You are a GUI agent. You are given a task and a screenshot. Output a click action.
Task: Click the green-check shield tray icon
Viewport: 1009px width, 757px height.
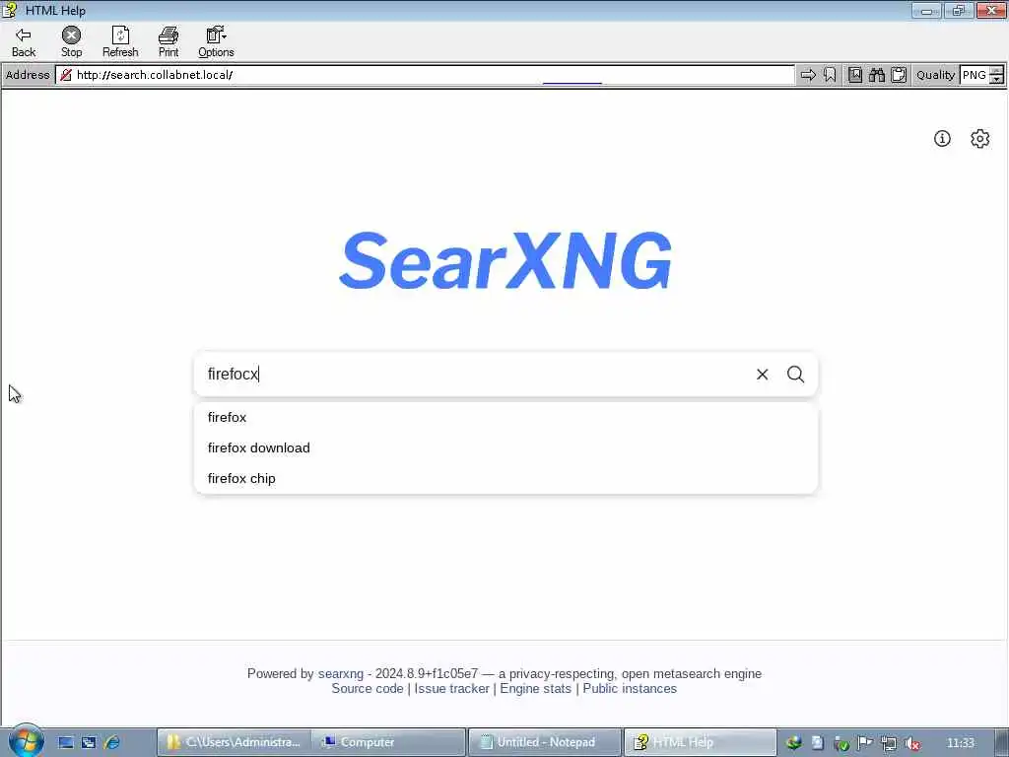point(841,743)
